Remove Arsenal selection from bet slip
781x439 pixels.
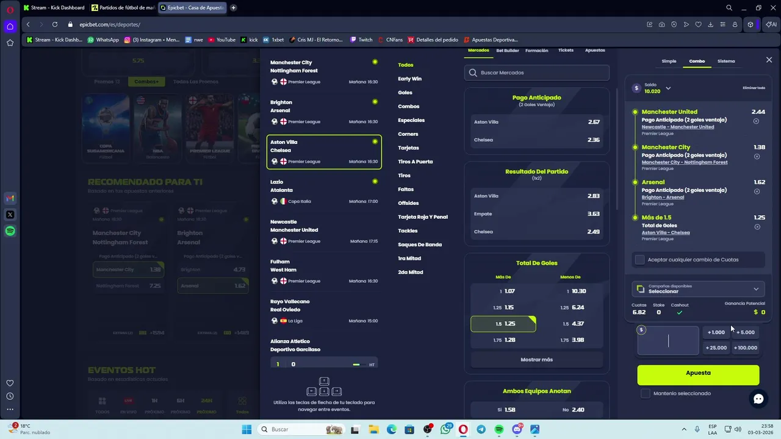[757, 191]
